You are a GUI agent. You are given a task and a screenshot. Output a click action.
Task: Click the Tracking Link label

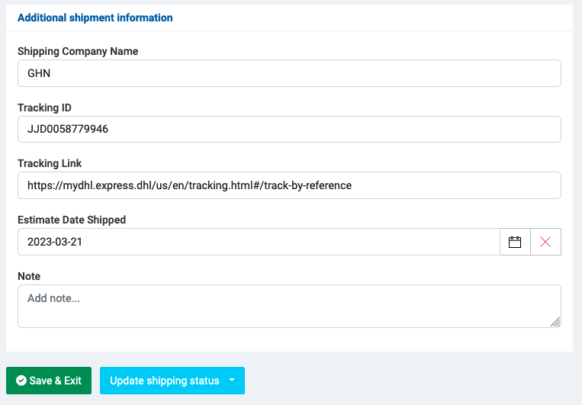coord(50,163)
